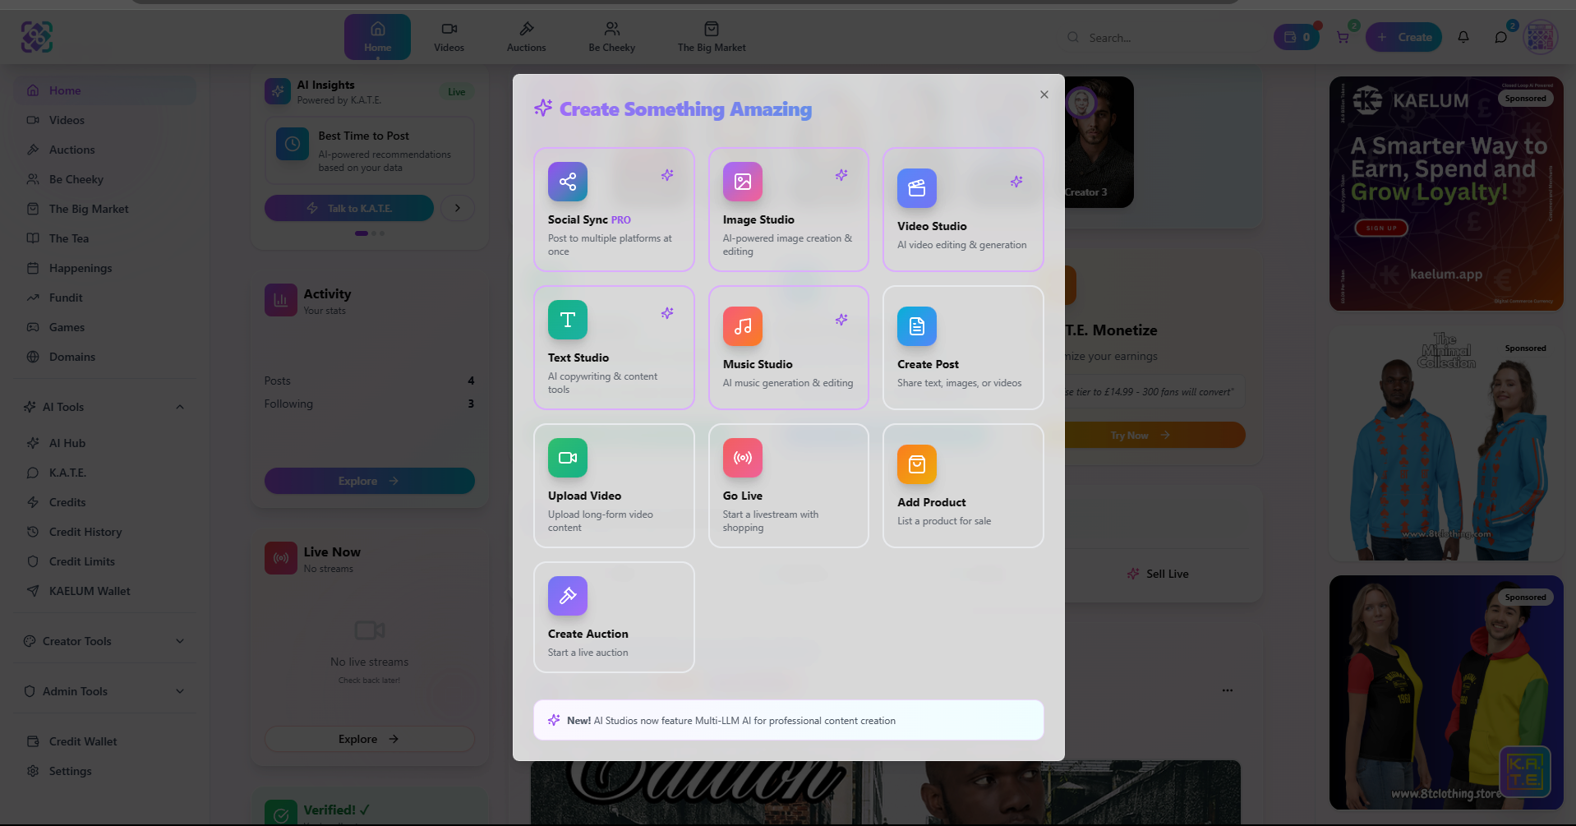Screen dimensions: 1576x826
Task: Open the Music Studio icon
Action: [742, 326]
